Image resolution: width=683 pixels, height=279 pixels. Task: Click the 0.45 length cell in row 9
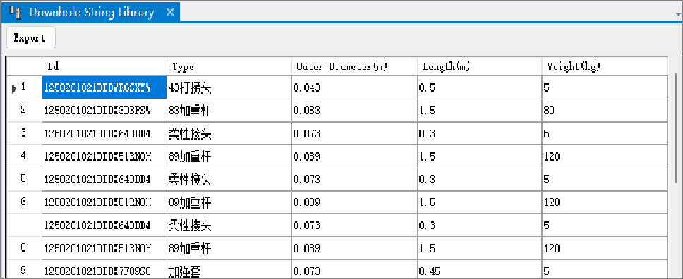(479, 271)
